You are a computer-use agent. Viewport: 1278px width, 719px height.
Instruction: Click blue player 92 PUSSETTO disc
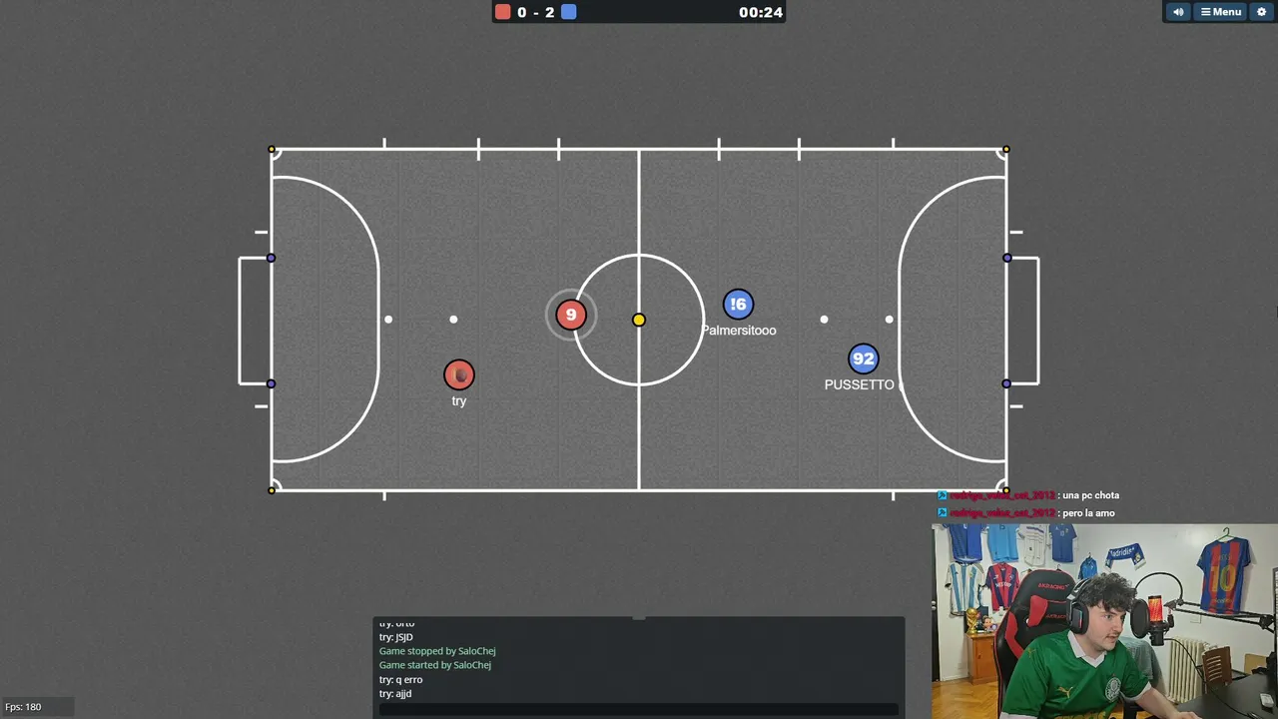pyautogui.click(x=864, y=359)
